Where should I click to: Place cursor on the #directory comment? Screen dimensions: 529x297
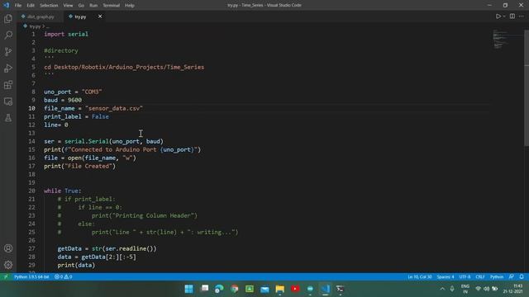[61, 50]
